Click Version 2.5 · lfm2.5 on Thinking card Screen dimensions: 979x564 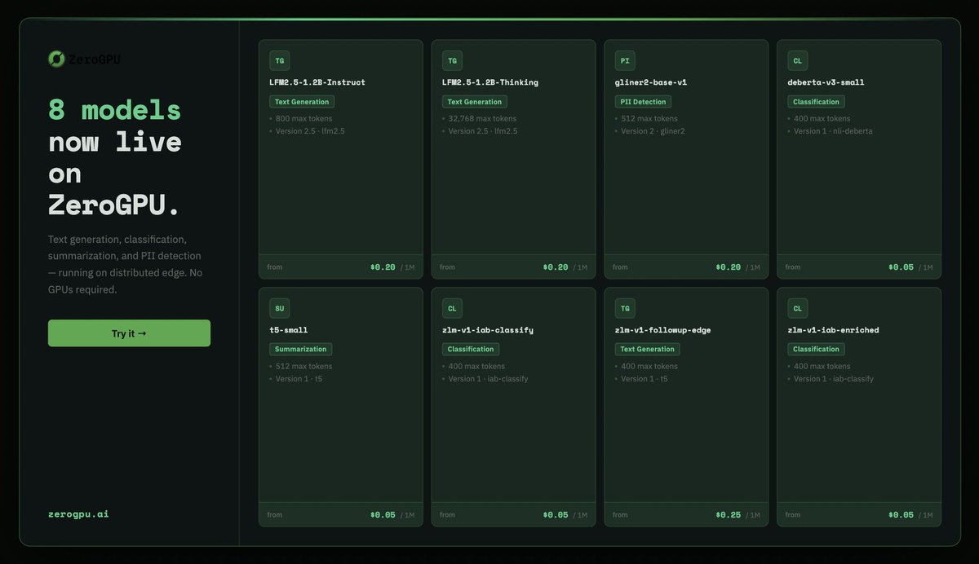point(483,131)
